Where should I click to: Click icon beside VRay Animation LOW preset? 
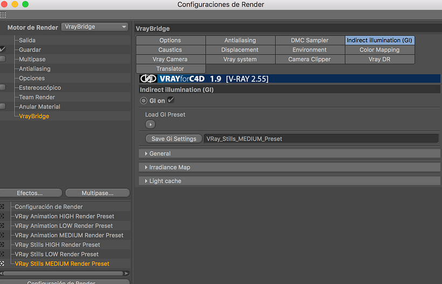point(2,226)
